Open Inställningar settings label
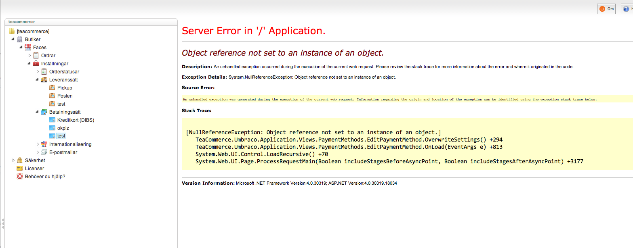This screenshot has width=633, height=248. click(x=55, y=64)
